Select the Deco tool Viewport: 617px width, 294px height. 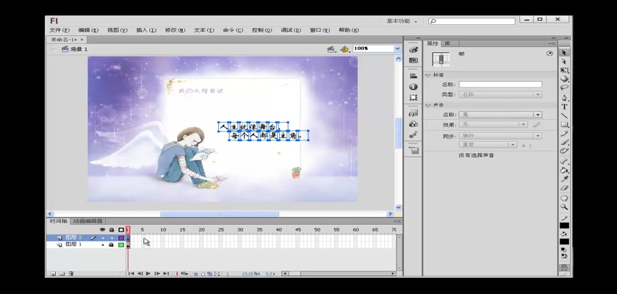[564, 151]
